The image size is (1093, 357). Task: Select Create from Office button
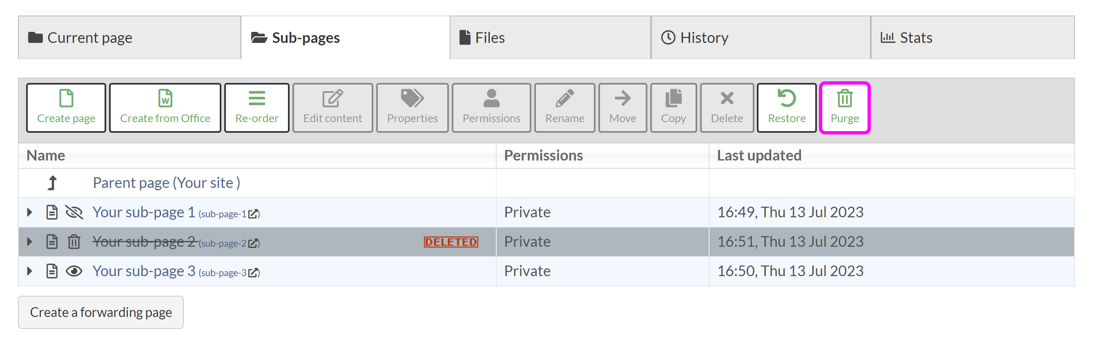165,107
